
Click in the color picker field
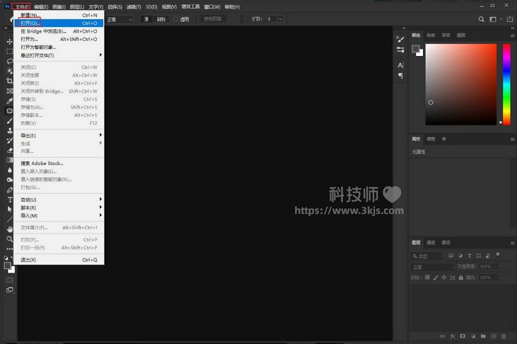461,84
